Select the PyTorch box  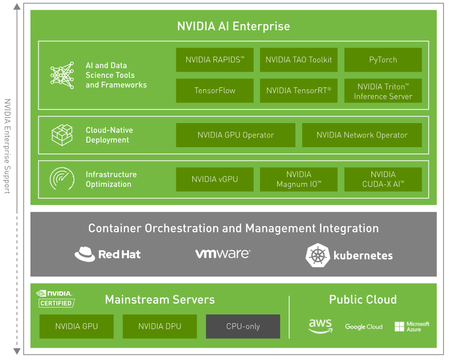point(383,60)
